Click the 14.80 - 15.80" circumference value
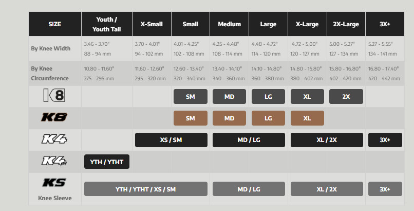Screen dimensions: 414x211 point(306,68)
